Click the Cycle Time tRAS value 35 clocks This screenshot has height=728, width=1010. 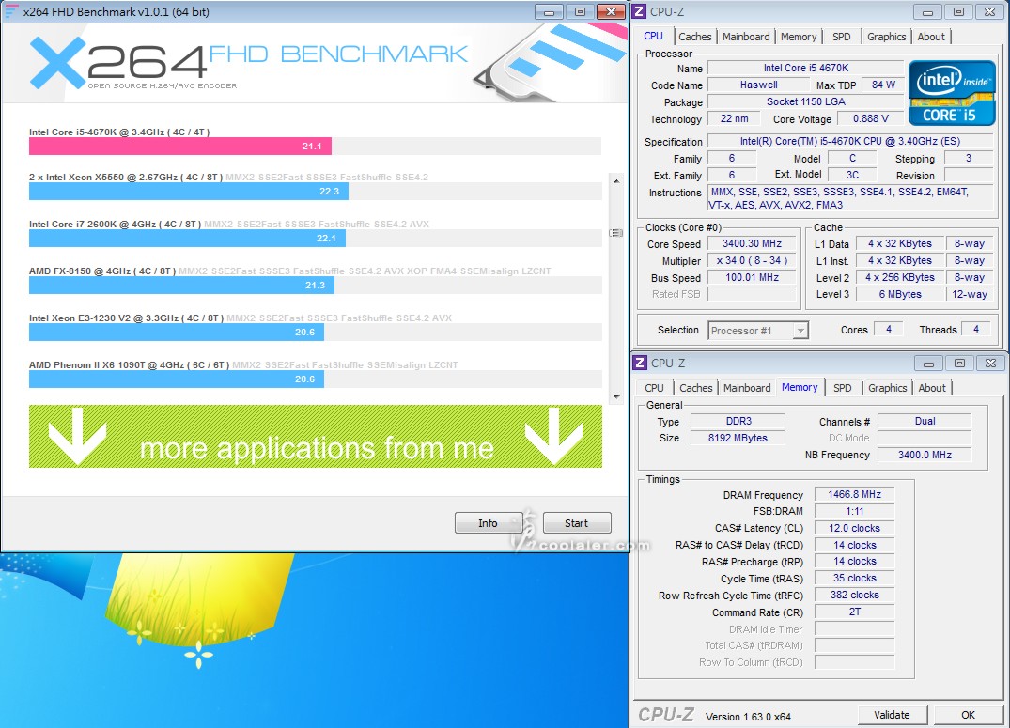[x=854, y=578]
